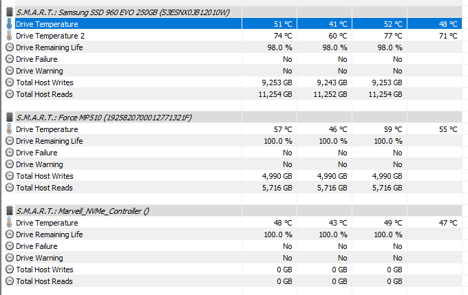Select Samsung's Drive Warning label
The height and width of the screenshot is (295, 468).
[x=39, y=71]
